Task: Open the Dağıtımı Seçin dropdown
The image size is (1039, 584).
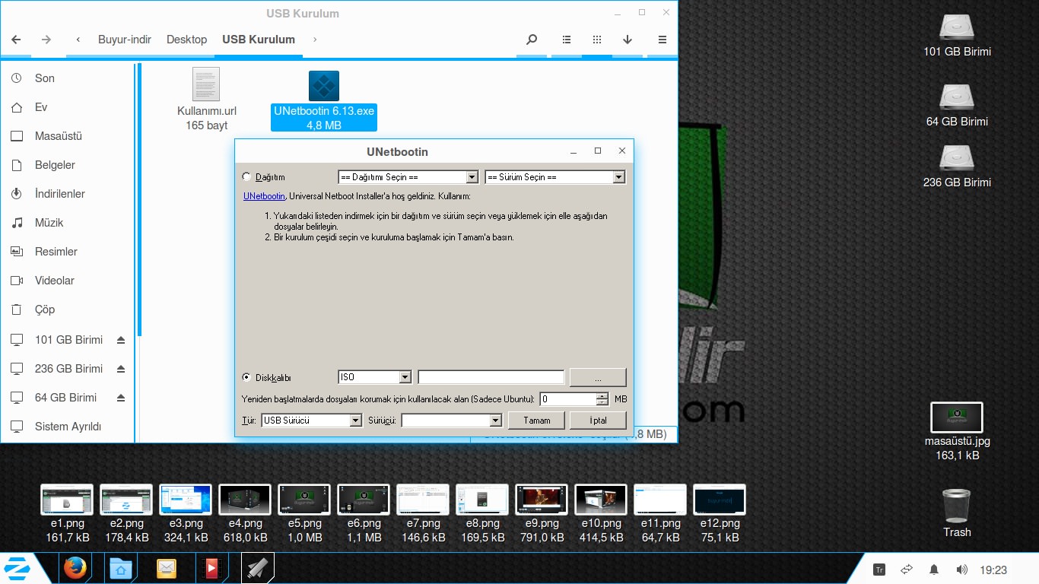Action: pyautogui.click(x=408, y=177)
